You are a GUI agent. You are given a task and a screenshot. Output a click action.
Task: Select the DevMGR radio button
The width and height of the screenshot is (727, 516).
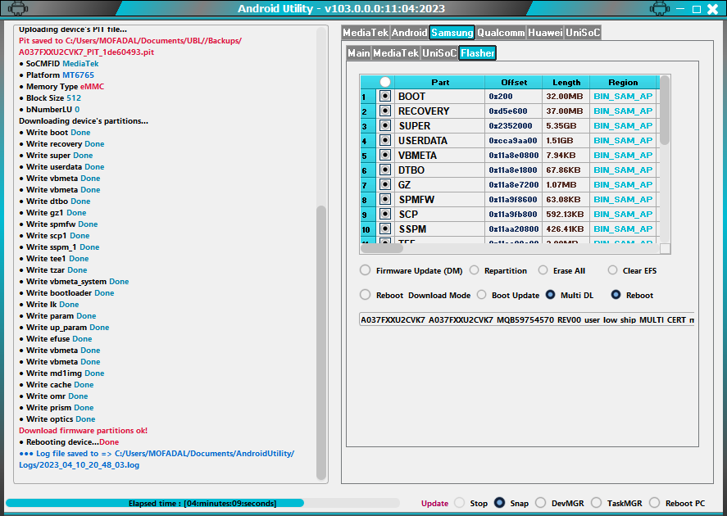coord(540,503)
